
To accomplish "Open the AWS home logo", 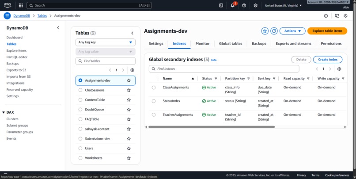I will 8,5.
